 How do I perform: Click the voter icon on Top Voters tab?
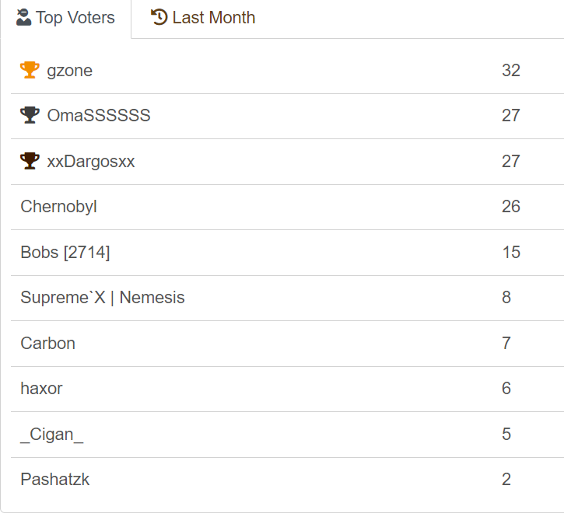23,17
